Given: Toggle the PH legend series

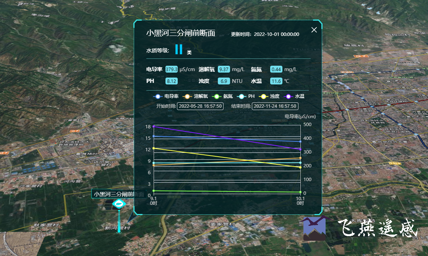Looking at the screenshot, I should tap(246, 96).
